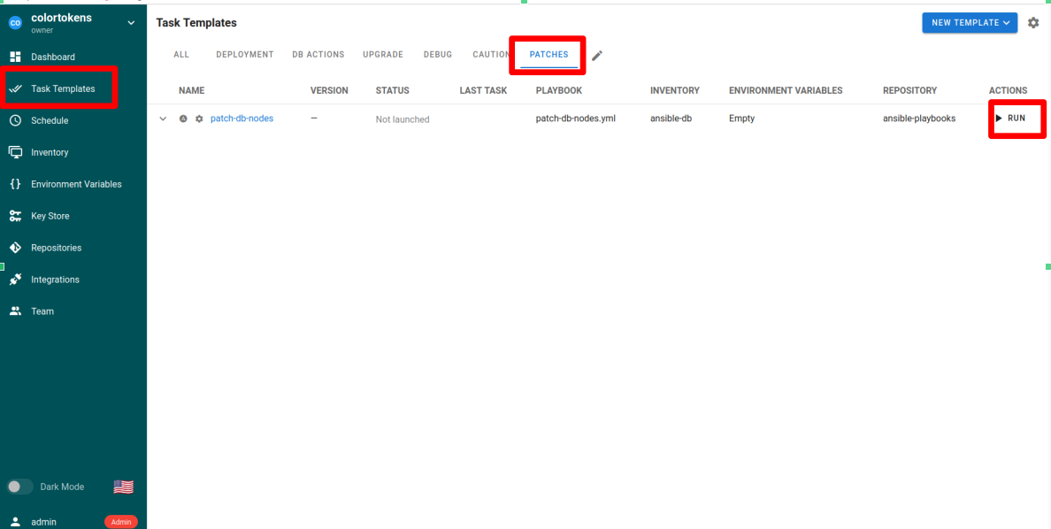Open Key Store key icon
This screenshot has width=1051, height=529.
(15, 216)
